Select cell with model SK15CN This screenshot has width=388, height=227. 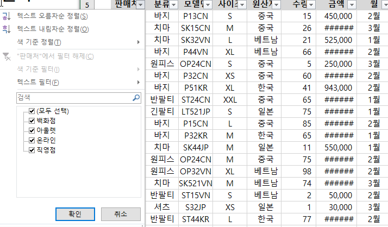click(196, 28)
